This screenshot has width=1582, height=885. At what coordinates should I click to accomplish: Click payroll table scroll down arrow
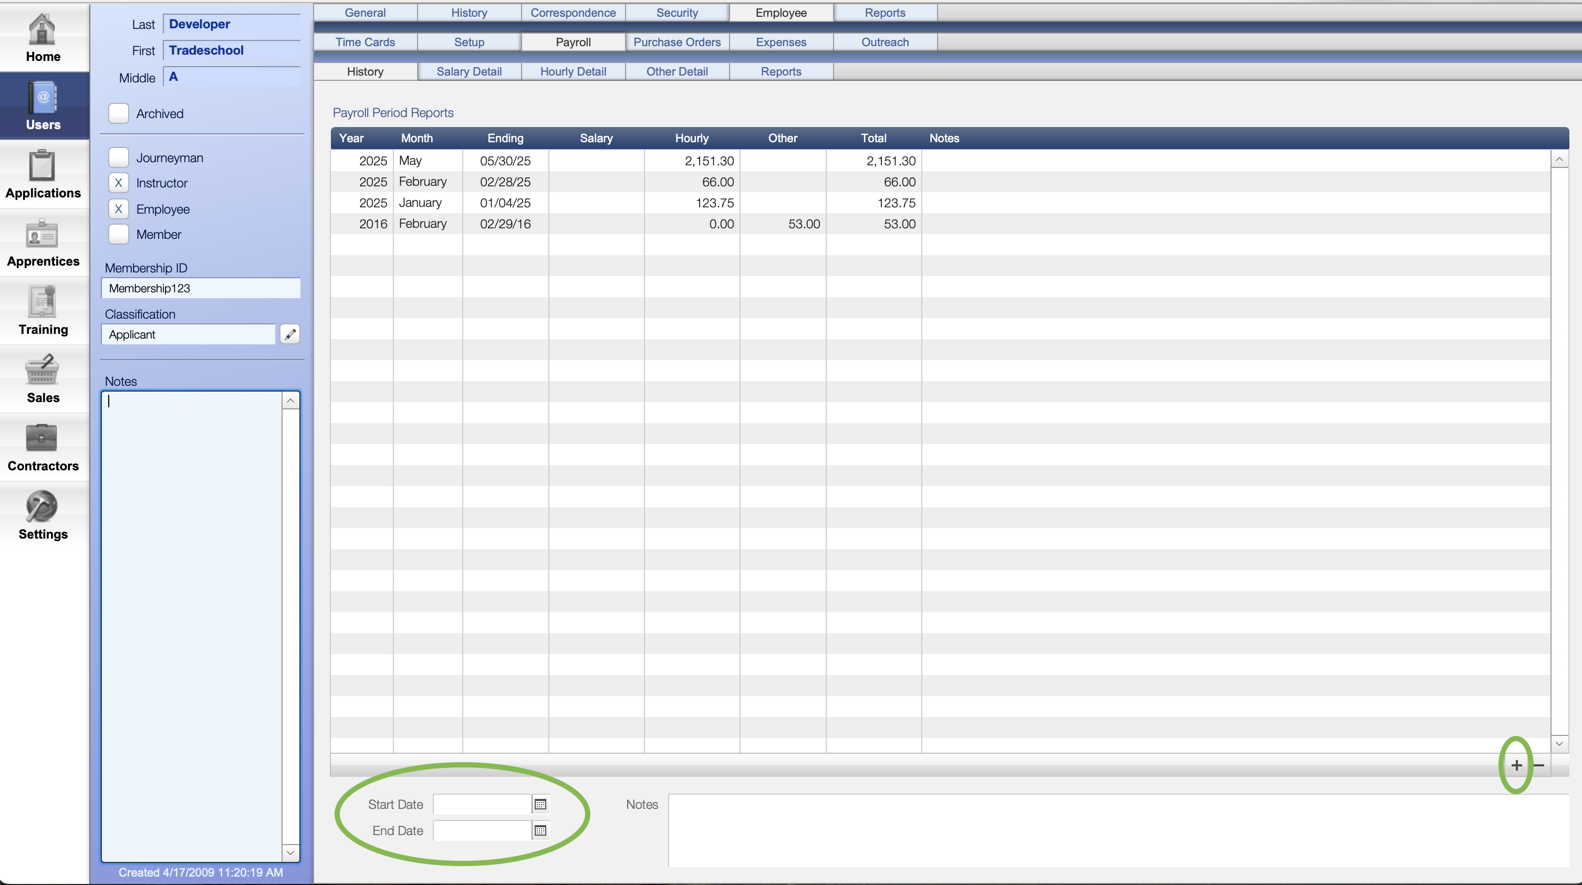click(1559, 744)
